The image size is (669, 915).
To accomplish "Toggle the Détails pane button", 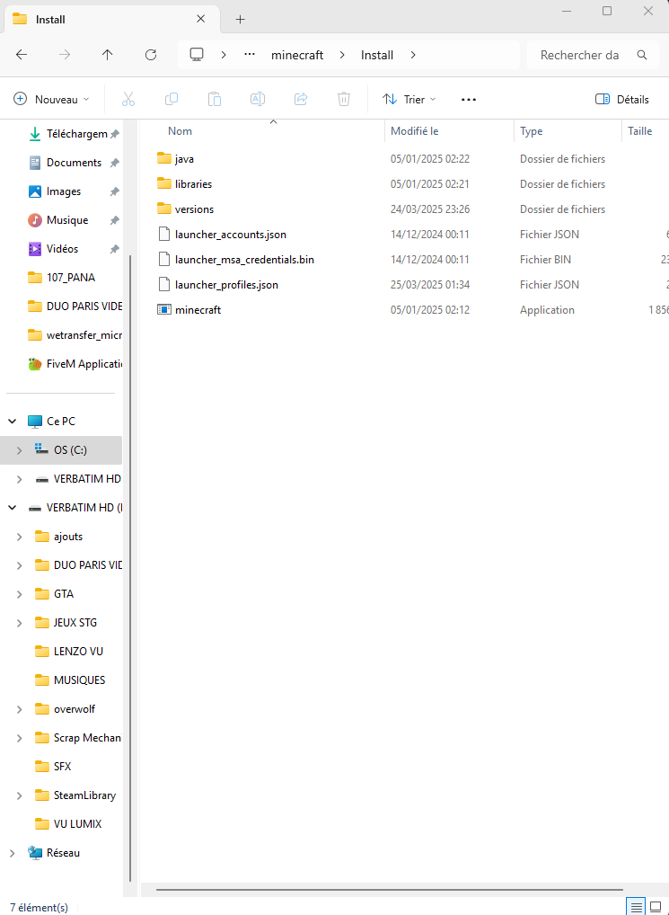I will pos(621,99).
